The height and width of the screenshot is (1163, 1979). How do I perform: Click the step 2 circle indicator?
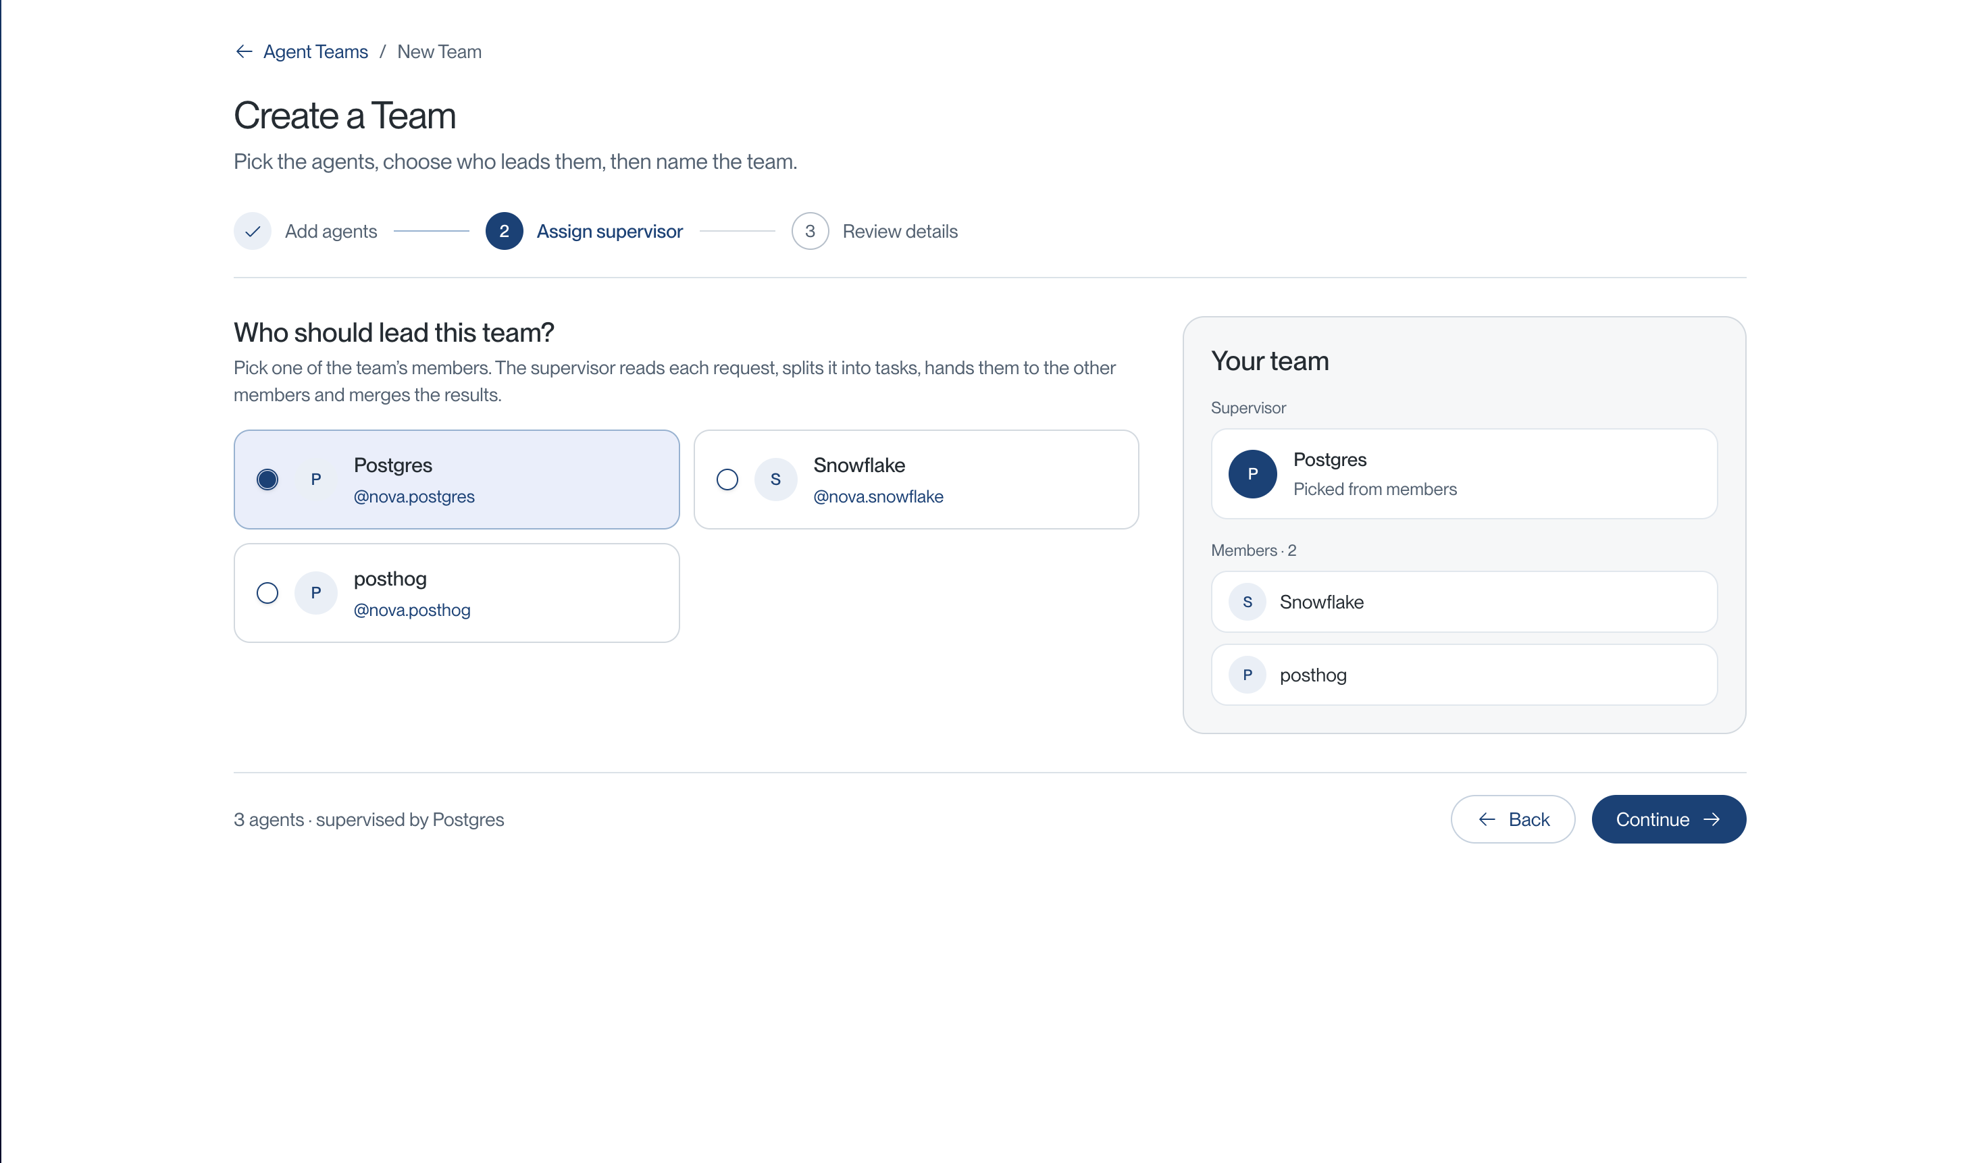[x=504, y=231]
